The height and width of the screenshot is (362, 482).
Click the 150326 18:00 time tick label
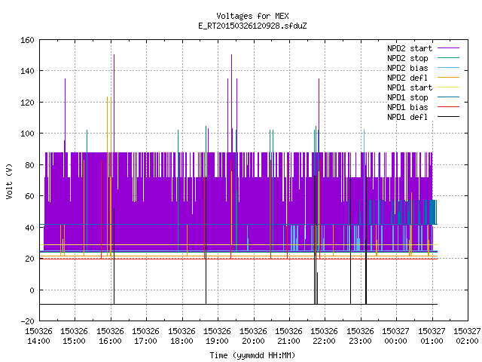coord(182,336)
